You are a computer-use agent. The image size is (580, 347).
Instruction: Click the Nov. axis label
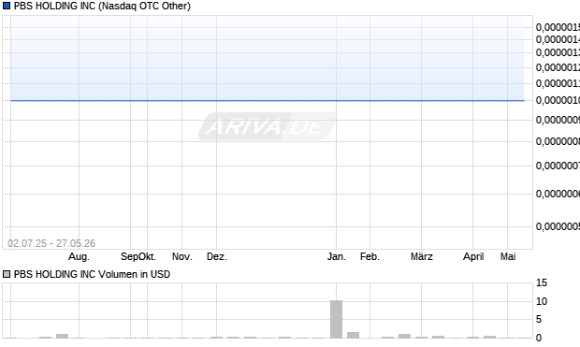pyautogui.click(x=182, y=256)
